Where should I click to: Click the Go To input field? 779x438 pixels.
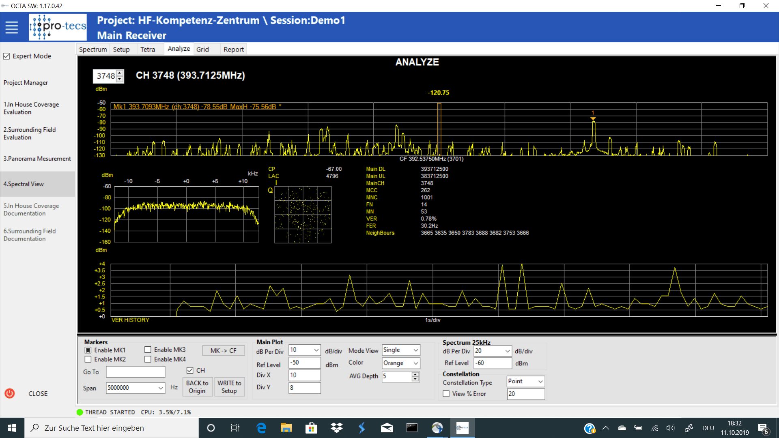(x=136, y=372)
